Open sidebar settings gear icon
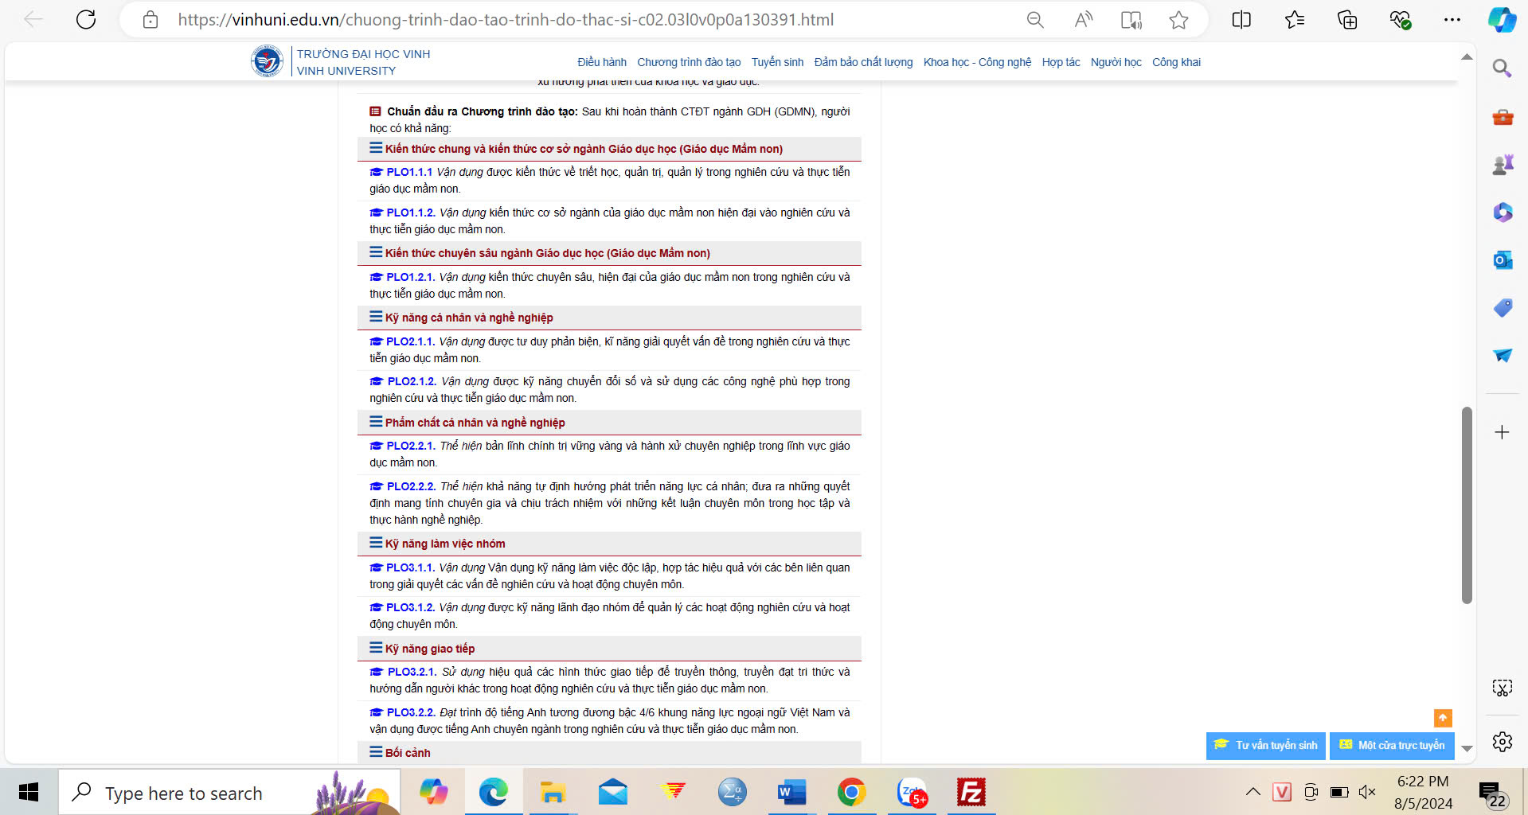Screen dimensions: 1528x815 (1502, 742)
